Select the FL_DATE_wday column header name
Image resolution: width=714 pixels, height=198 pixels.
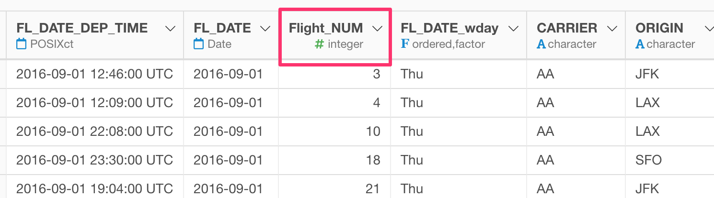[449, 28]
